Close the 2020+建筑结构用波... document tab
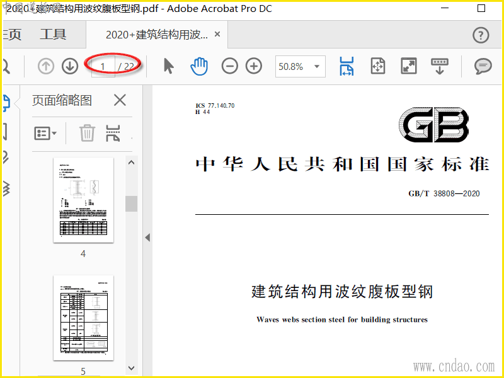 pyautogui.click(x=217, y=34)
